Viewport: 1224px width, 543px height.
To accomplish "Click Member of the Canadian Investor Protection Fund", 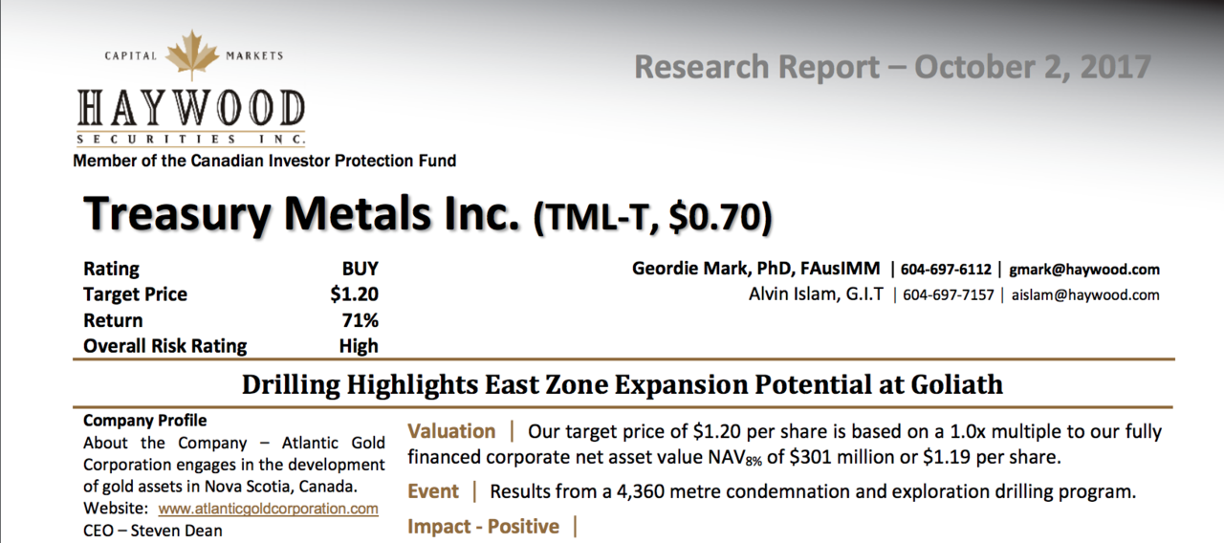I will (x=265, y=161).
